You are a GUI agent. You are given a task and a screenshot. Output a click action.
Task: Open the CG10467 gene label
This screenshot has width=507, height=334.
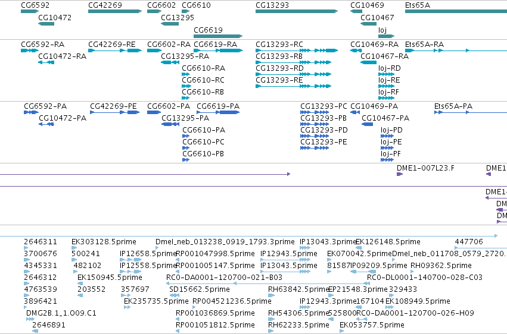pos(377,18)
